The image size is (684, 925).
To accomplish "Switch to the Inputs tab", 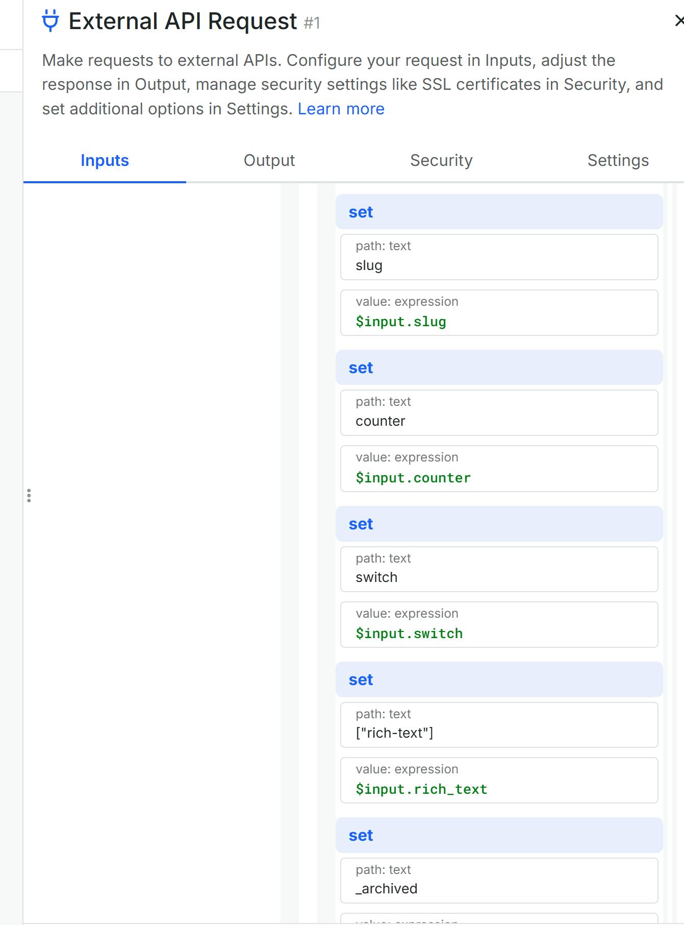I will coord(105,160).
